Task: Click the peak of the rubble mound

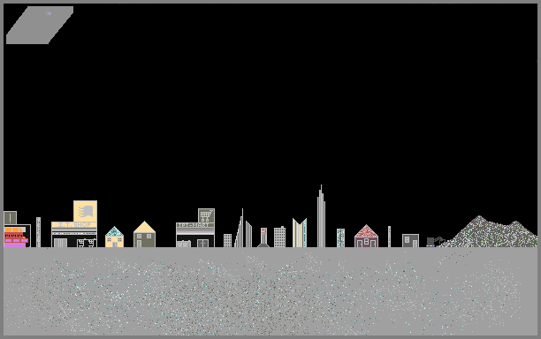Action: pos(479,217)
